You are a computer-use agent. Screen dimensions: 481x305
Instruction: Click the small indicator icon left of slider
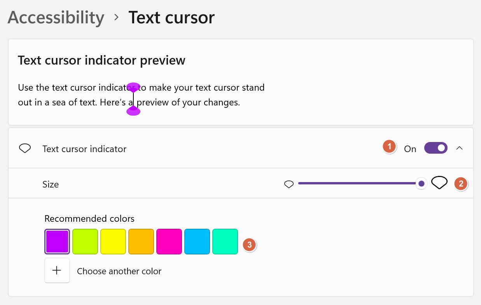click(289, 183)
